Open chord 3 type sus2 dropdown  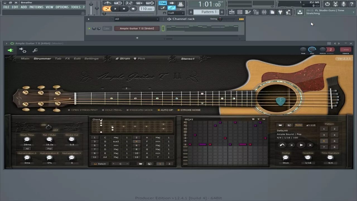pyautogui.click(x=116, y=142)
